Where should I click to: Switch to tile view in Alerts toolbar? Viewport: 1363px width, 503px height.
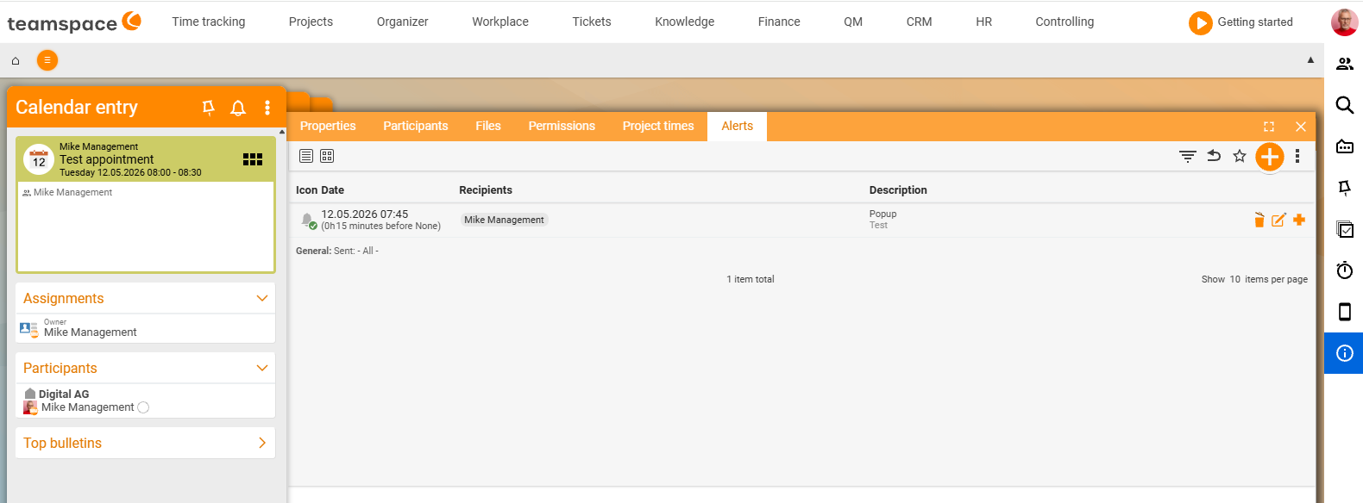click(327, 156)
